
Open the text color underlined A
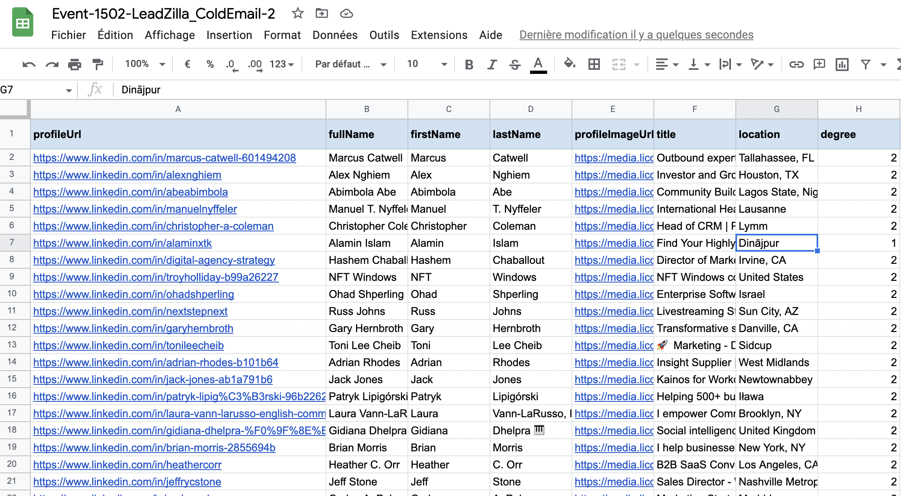point(538,64)
